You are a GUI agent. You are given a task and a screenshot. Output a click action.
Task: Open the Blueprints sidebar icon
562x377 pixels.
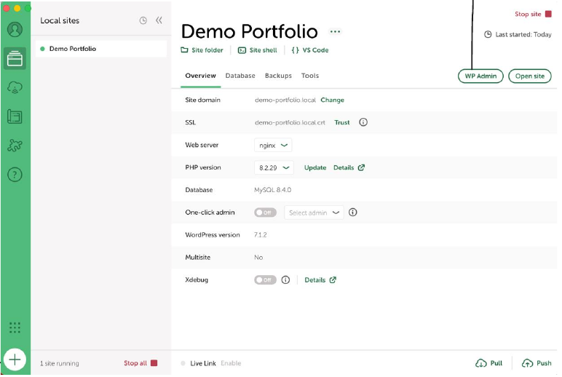pyautogui.click(x=15, y=116)
